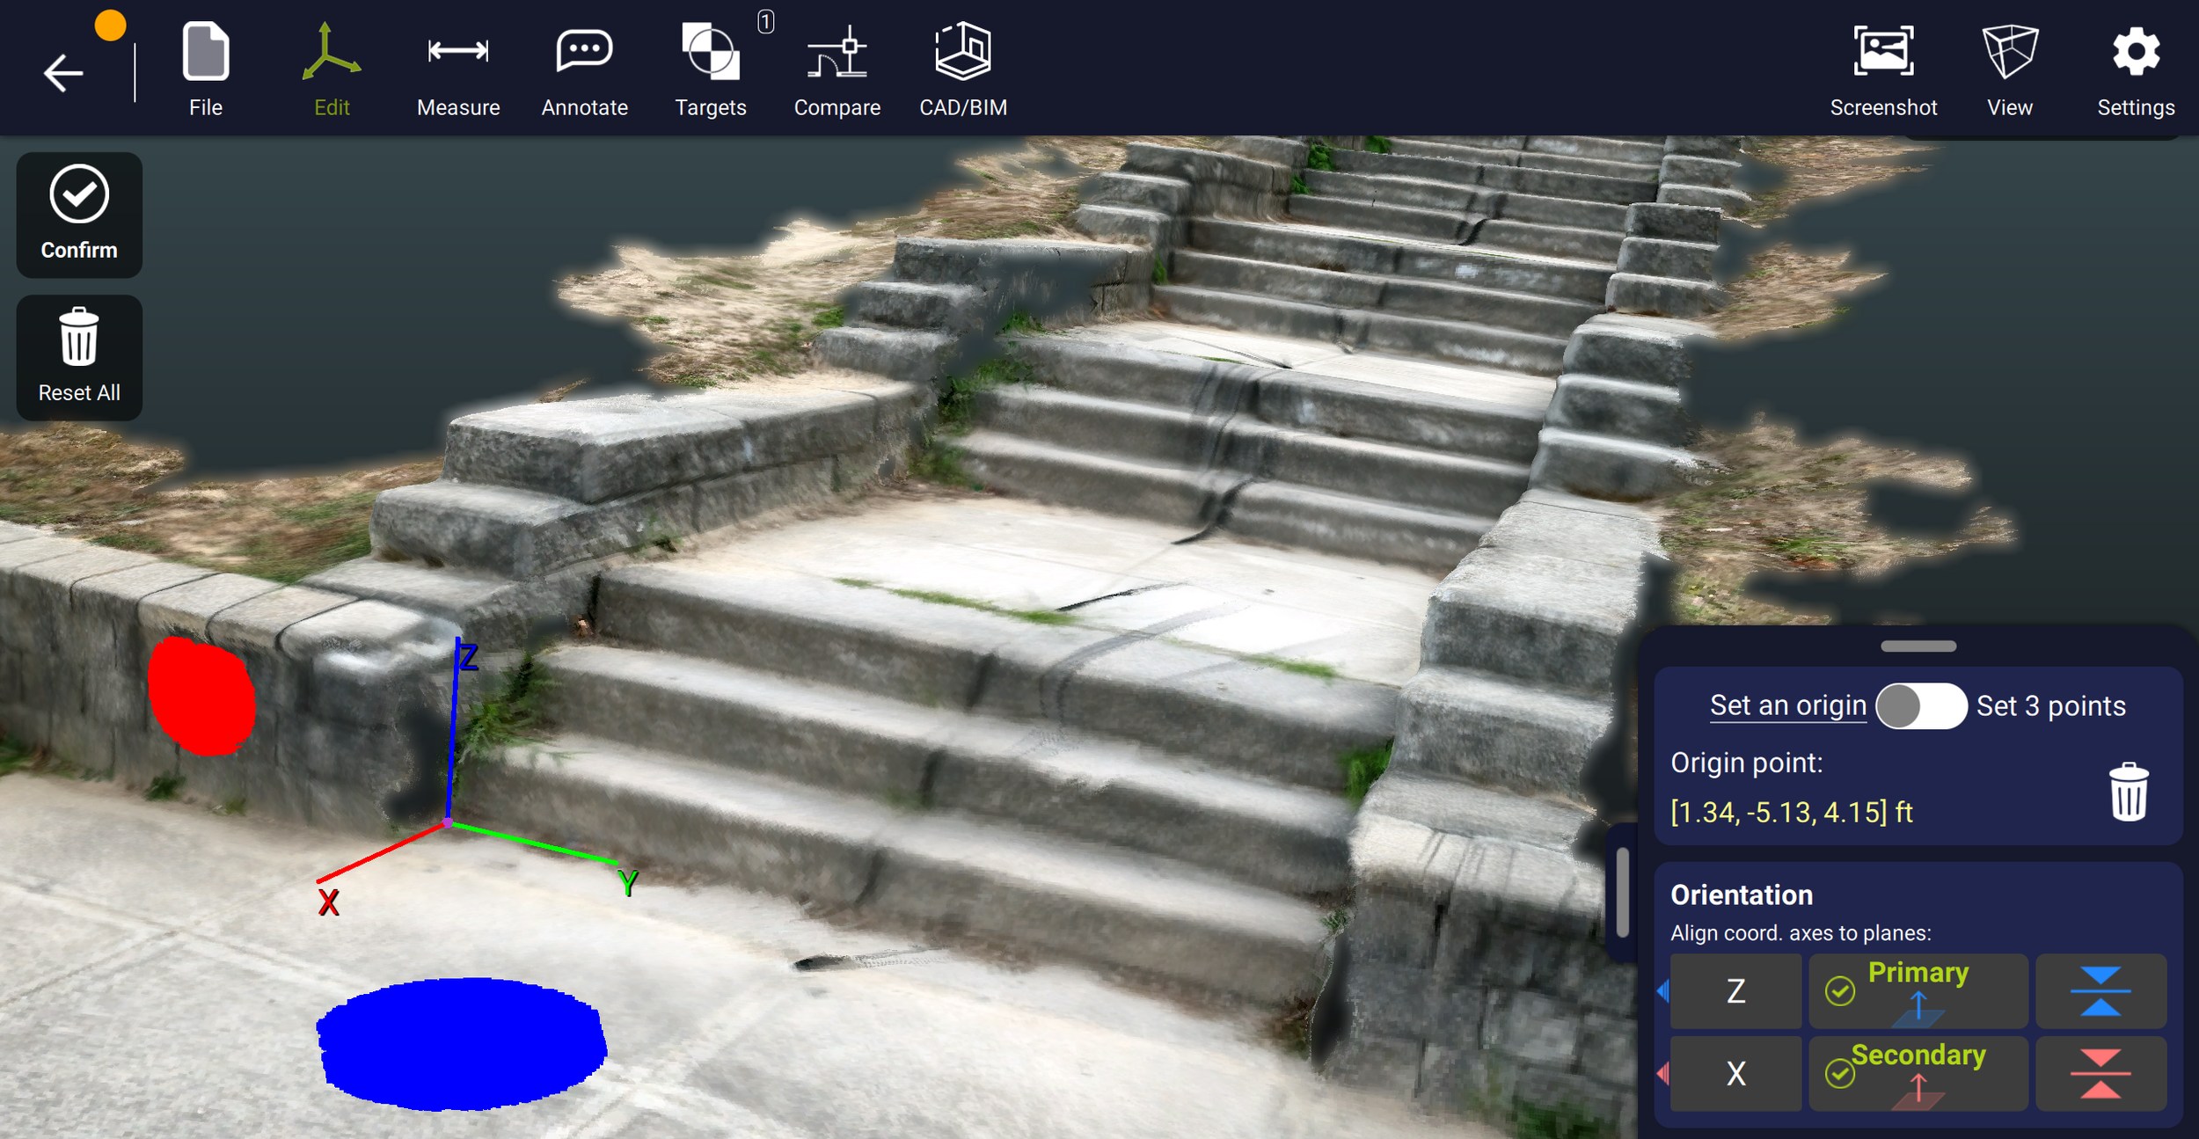The height and width of the screenshot is (1139, 2199).
Task: Open the Annotate tool
Action: [584, 69]
